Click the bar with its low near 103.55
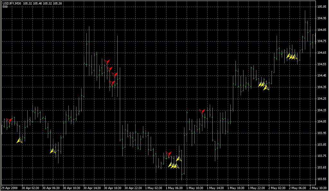Viewport: 329px width, 191px height. (182, 165)
